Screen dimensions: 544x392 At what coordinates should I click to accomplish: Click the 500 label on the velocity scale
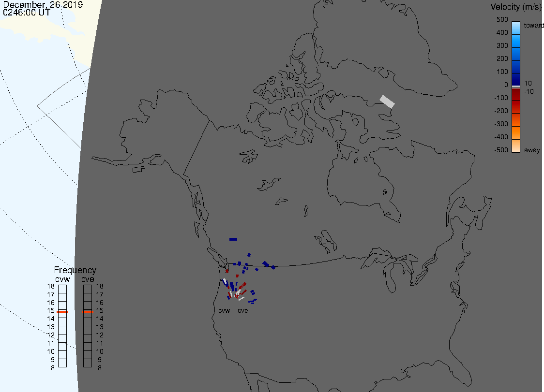coord(502,19)
